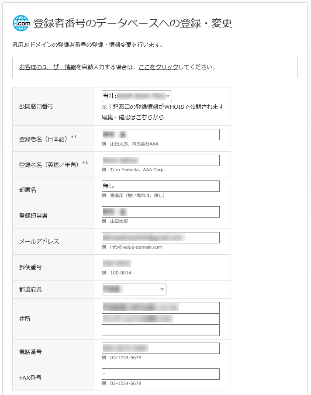311x395 pixels.
Task: Click the empty third 住所 line
Action: tap(160, 330)
